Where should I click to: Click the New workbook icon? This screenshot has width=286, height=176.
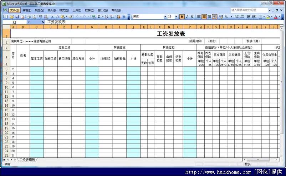point(6,17)
